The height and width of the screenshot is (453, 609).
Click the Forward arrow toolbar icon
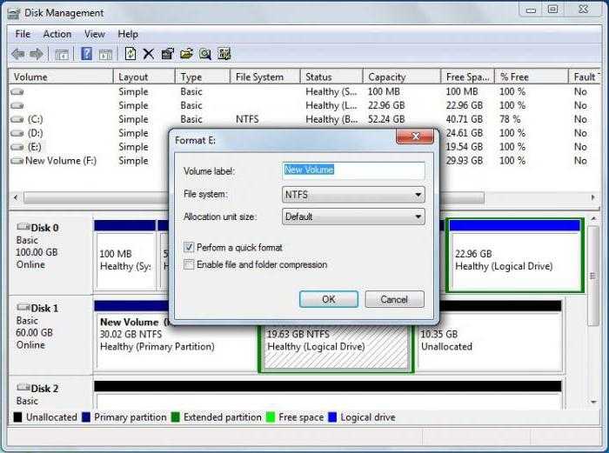tap(37, 54)
